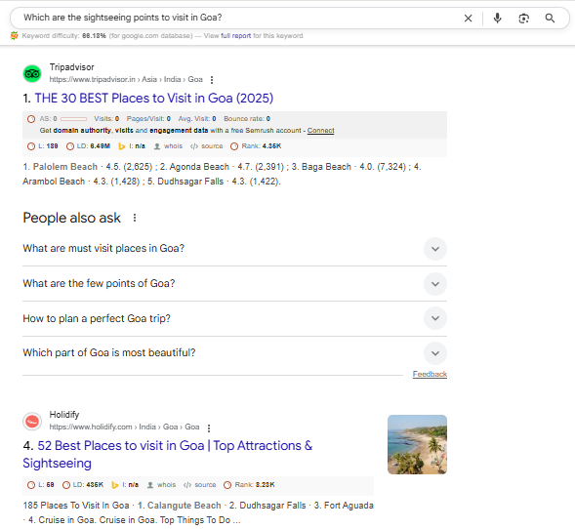Click the tripadvisor.in breadcrumb URL
575x529 pixels.
pos(126,80)
